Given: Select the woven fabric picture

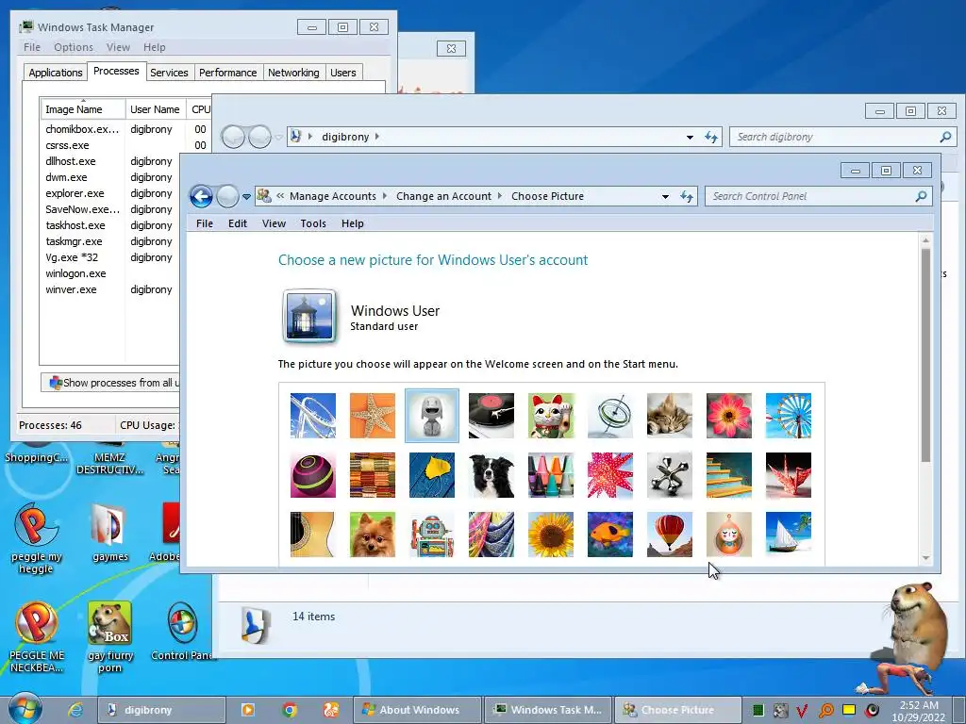Looking at the screenshot, I should tap(373, 475).
